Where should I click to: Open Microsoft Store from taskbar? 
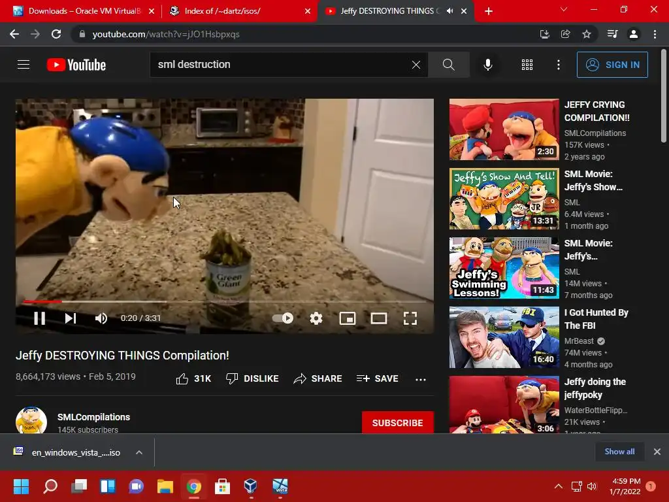tap(222, 486)
